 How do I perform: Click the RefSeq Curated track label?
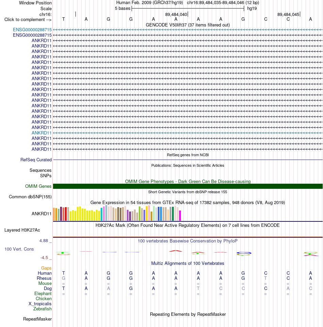pyautogui.click(x=36, y=160)
